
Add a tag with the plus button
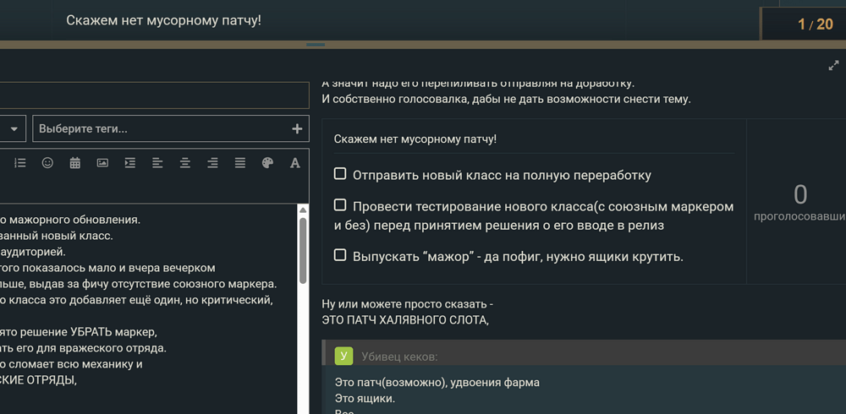tap(297, 129)
